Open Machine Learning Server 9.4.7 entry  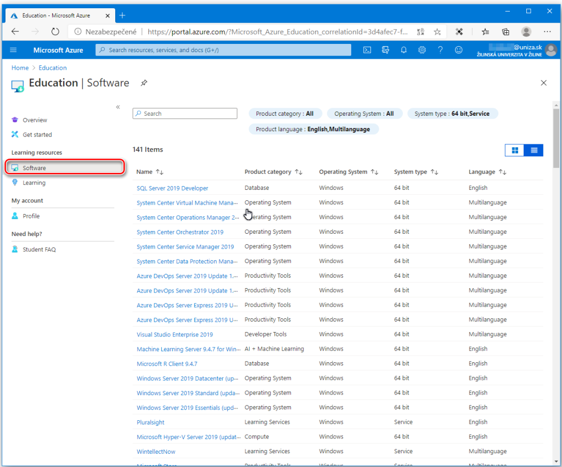(x=189, y=349)
